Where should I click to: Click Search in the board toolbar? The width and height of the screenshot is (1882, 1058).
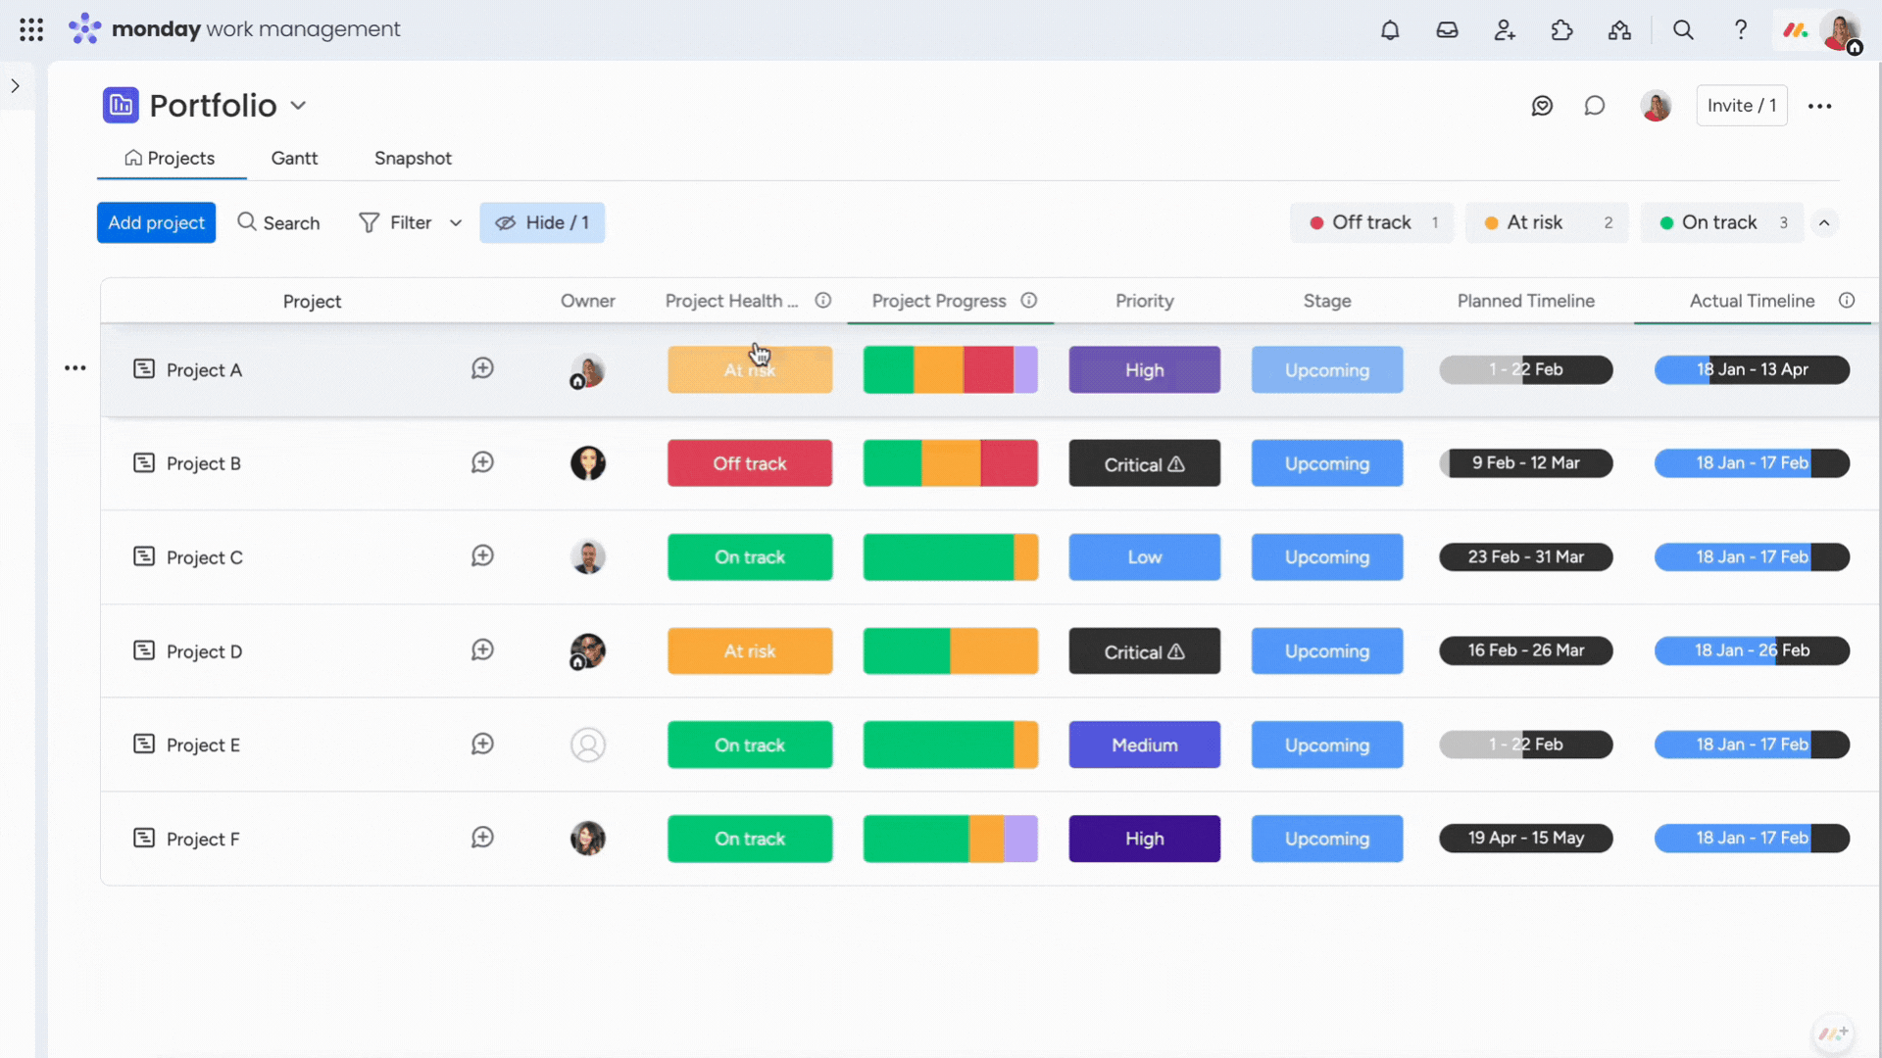pos(278,222)
